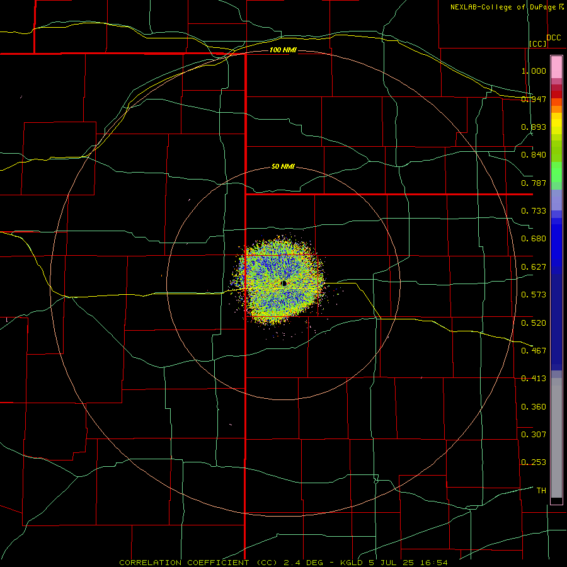Click the 0.947 scale value
The width and height of the screenshot is (567, 567).
point(534,99)
